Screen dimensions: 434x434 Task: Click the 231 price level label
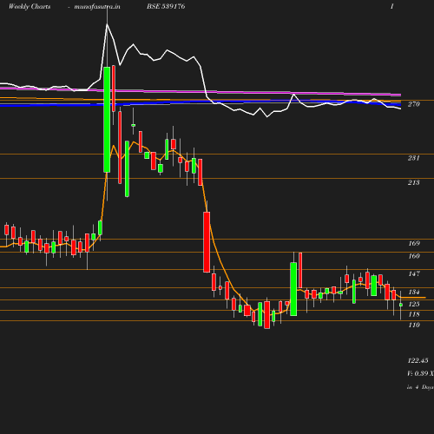(414, 158)
